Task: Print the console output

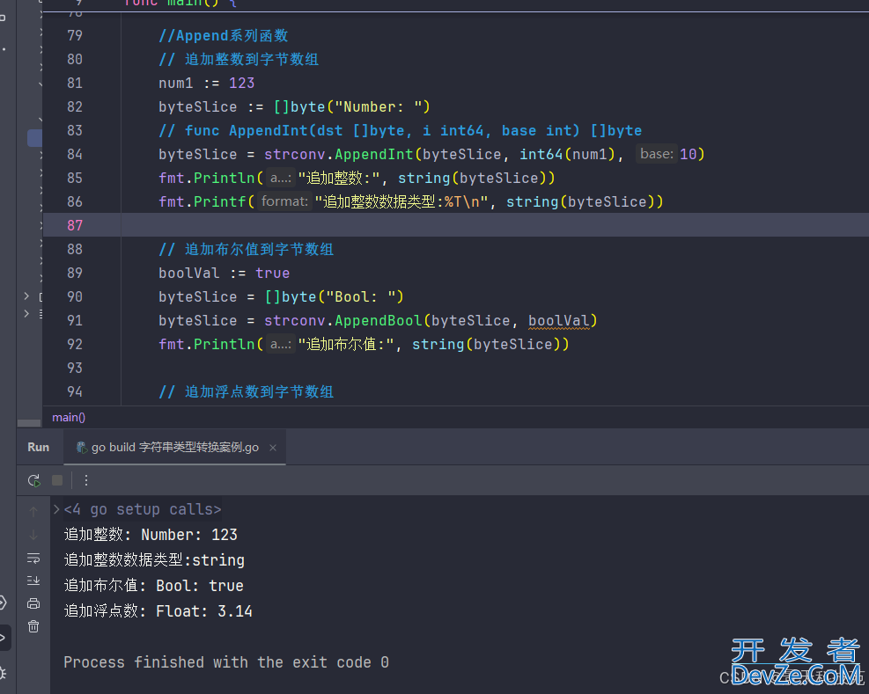Action: click(33, 603)
